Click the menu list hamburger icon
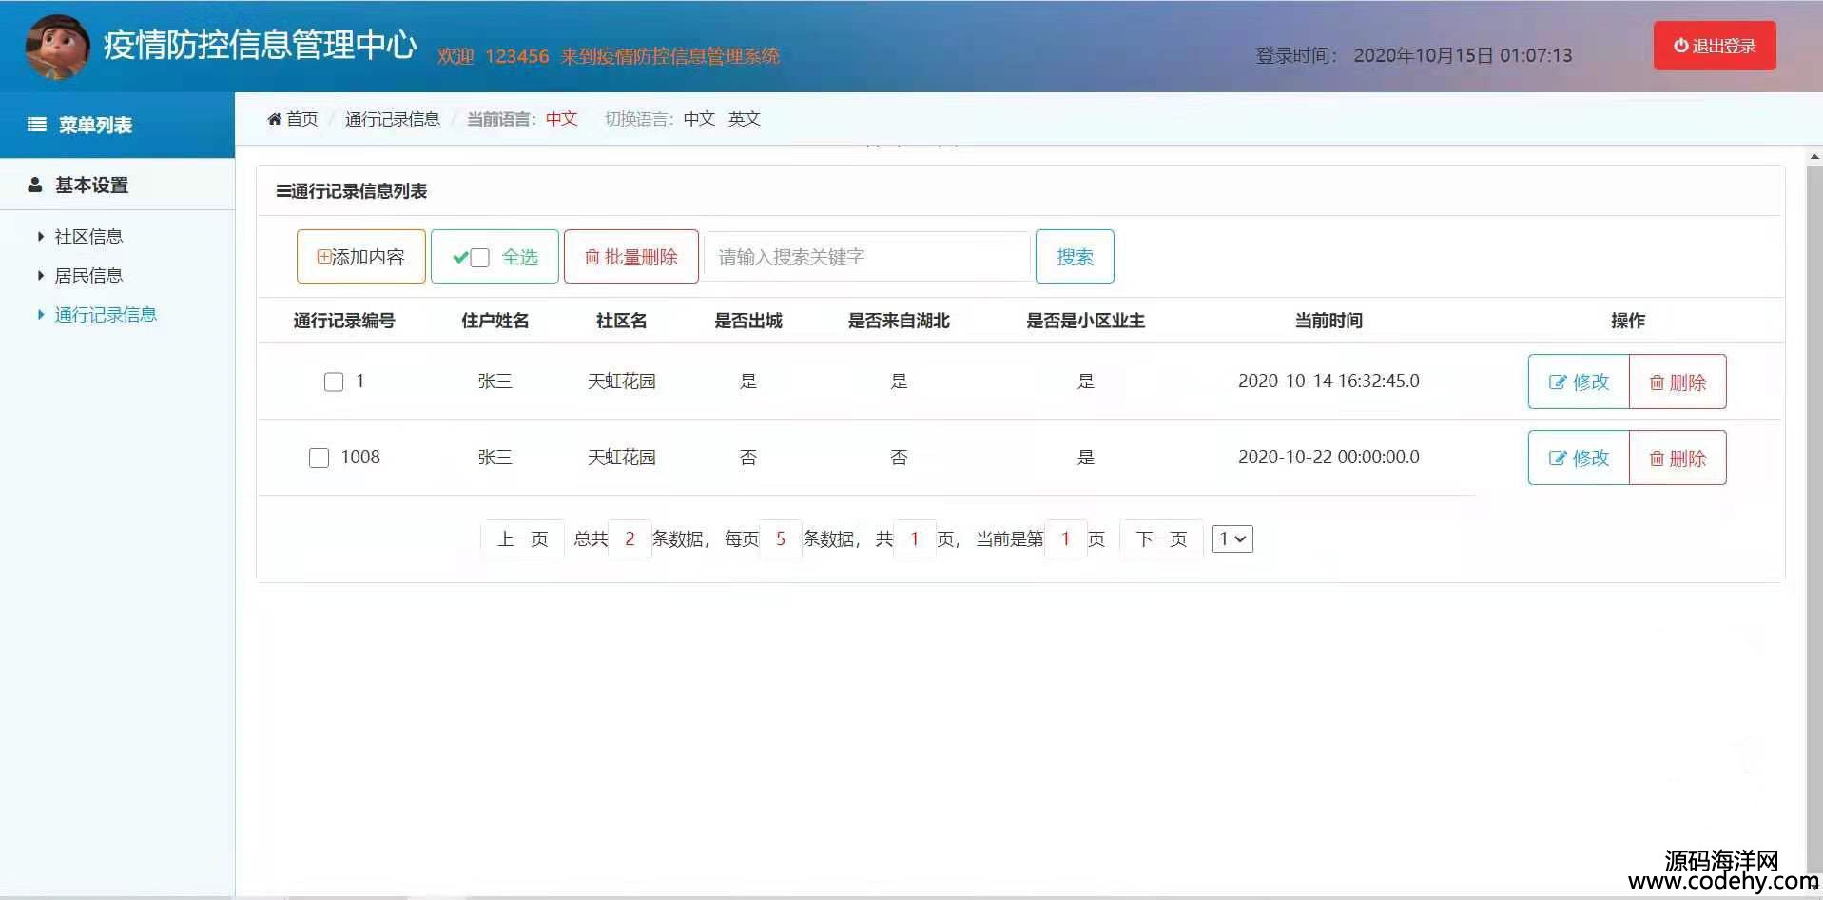This screenshot has height=900, width=1823. 37,125
